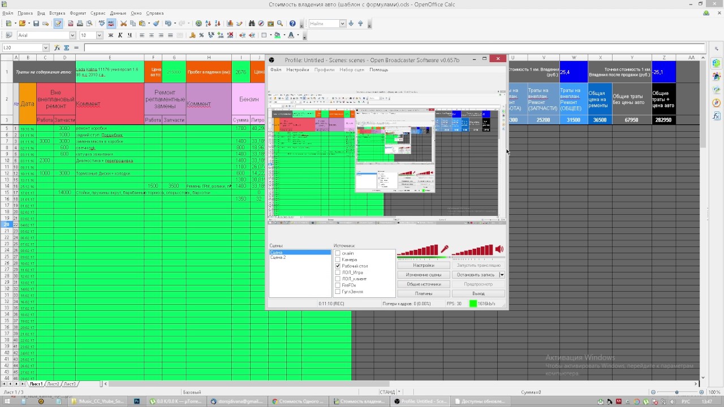The height and width of the screenshot is (407, 724).
Task: Click the Настройки button in OBS
Action: [424, 265]
